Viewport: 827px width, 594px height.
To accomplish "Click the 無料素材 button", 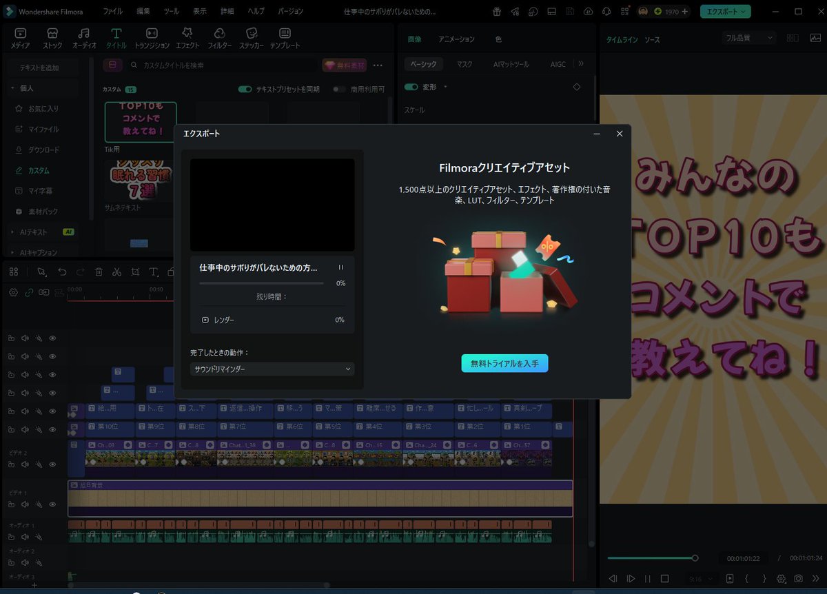I will [344, 65].
